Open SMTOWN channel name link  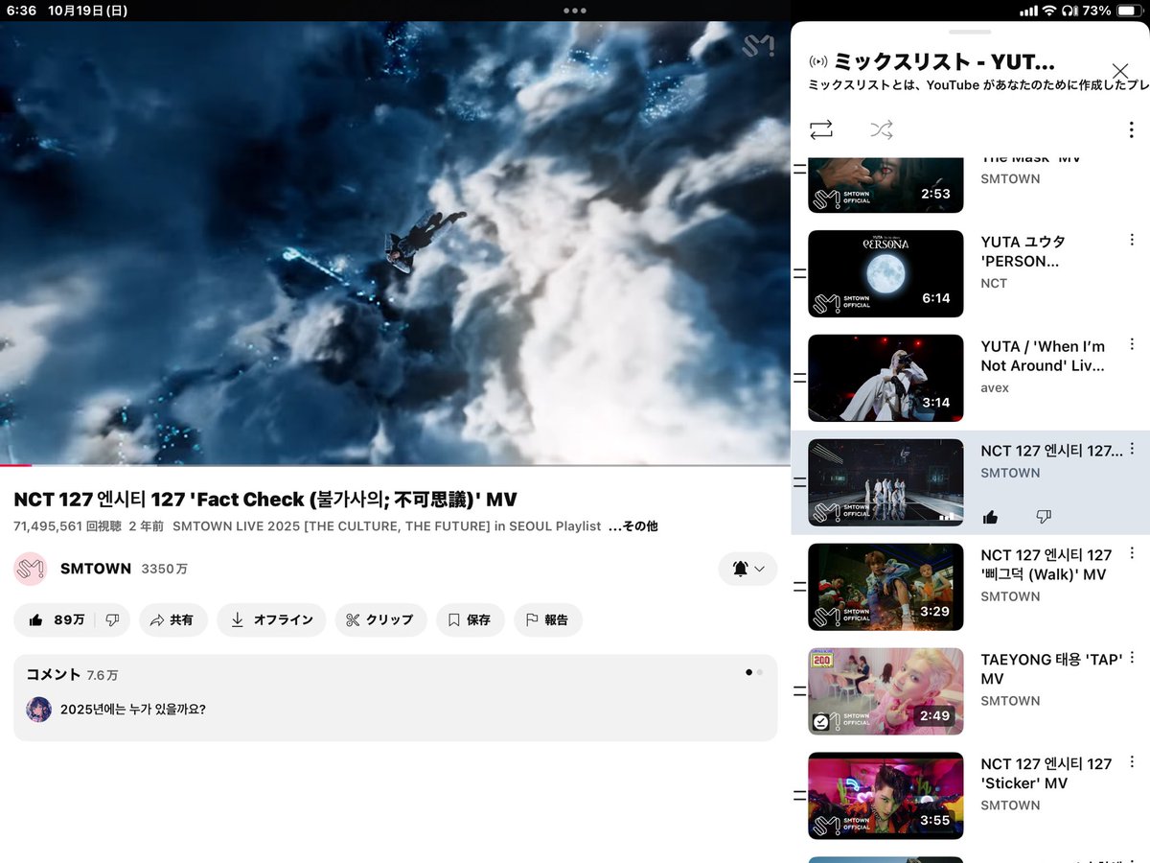point(95,569)
